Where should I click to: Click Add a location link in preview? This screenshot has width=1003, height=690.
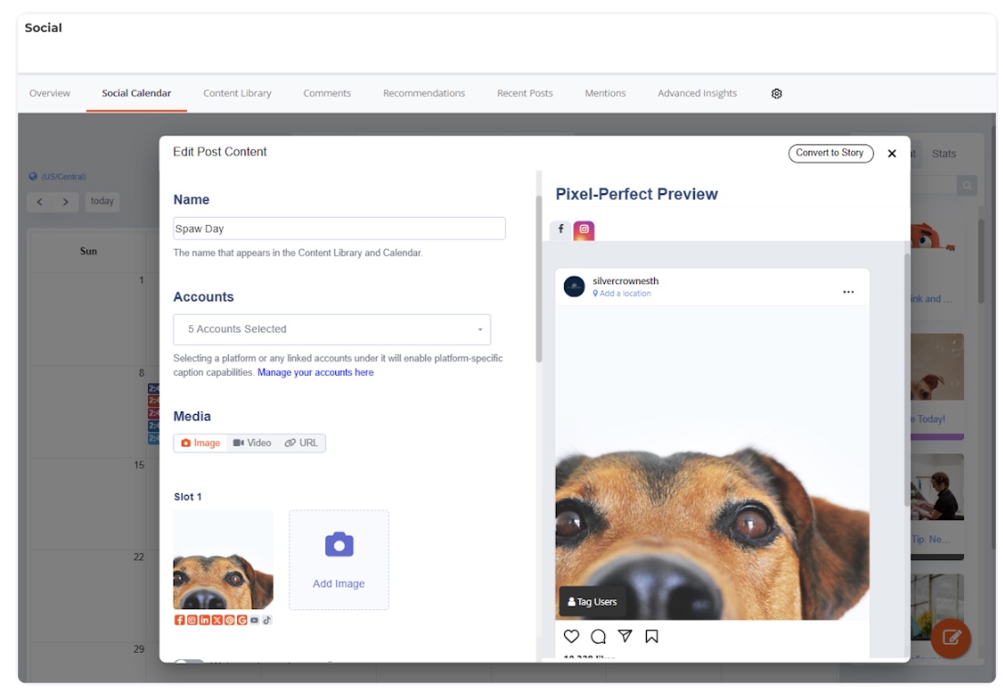click(x=621, y=293)
